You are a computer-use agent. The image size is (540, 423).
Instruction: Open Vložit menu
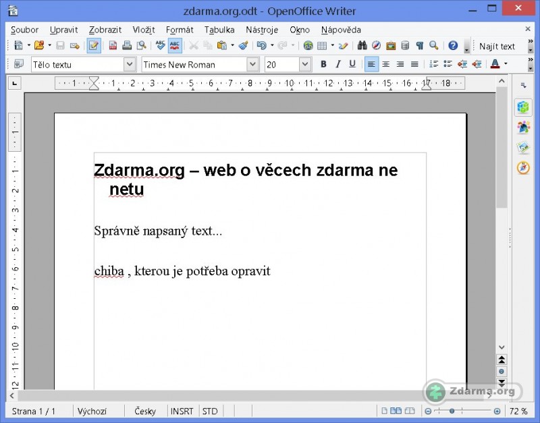point(144,30)
